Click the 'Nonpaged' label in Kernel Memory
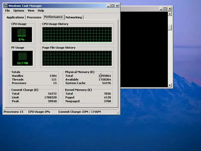The image size is (201, 151). [72, 101]
